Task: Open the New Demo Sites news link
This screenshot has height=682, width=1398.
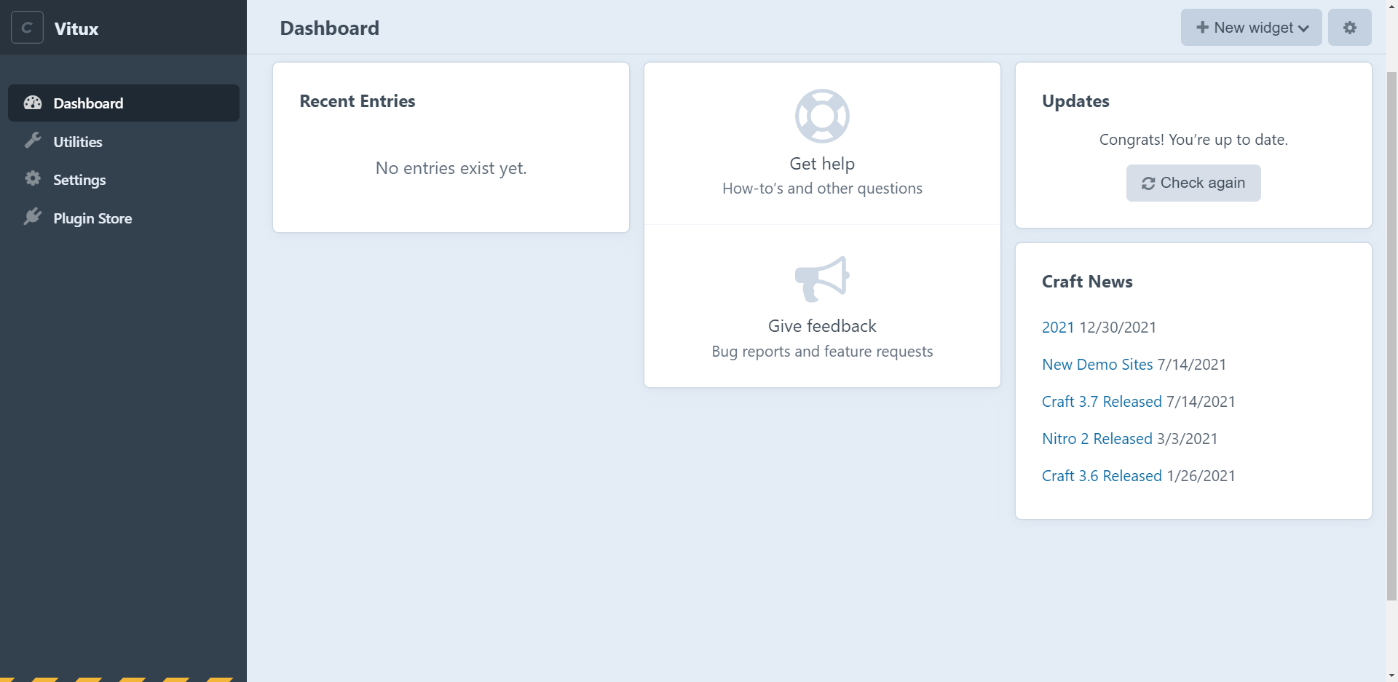Action: [x=1097, y=364]
